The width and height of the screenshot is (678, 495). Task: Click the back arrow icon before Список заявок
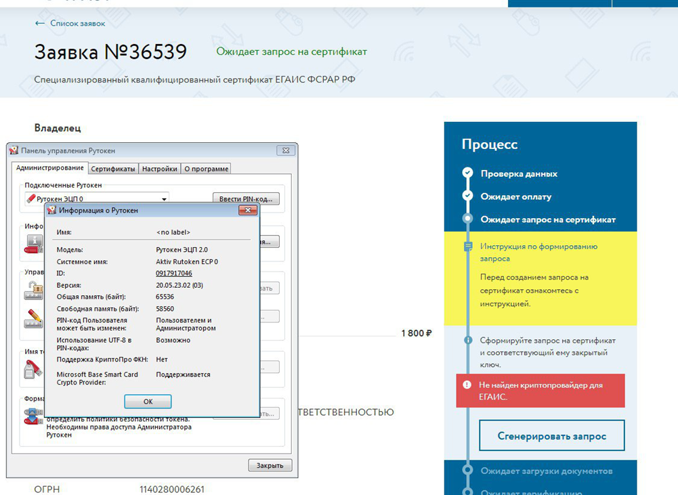tap(39, 24)
